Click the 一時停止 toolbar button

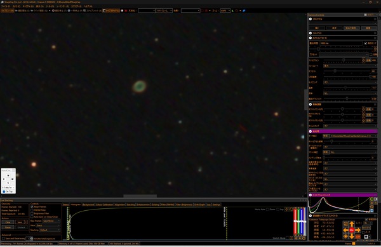point(75,11)
